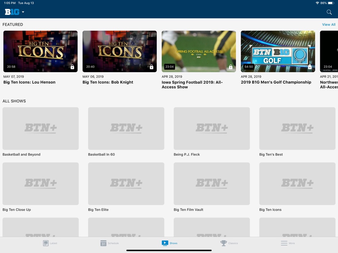Select the 'Being P.J. Fleck' label text
This screenshot has height=253, width=338.
[187, 154]
